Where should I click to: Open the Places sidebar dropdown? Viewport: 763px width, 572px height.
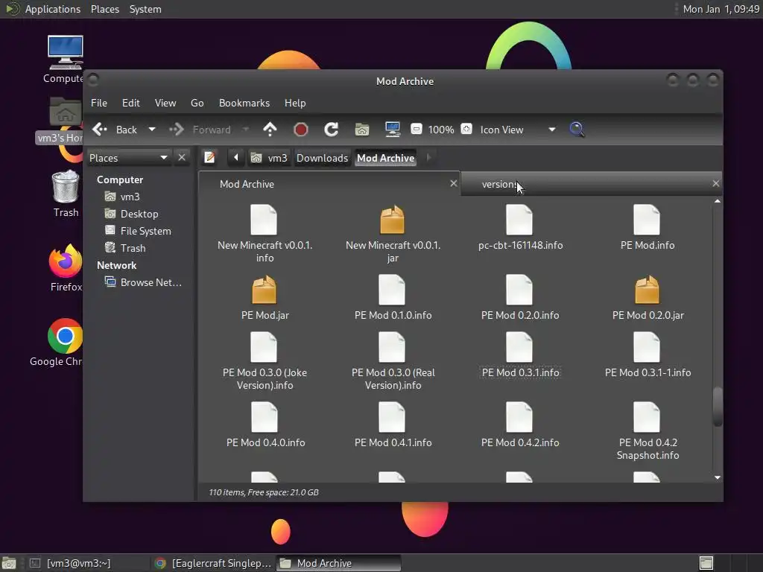129,158
